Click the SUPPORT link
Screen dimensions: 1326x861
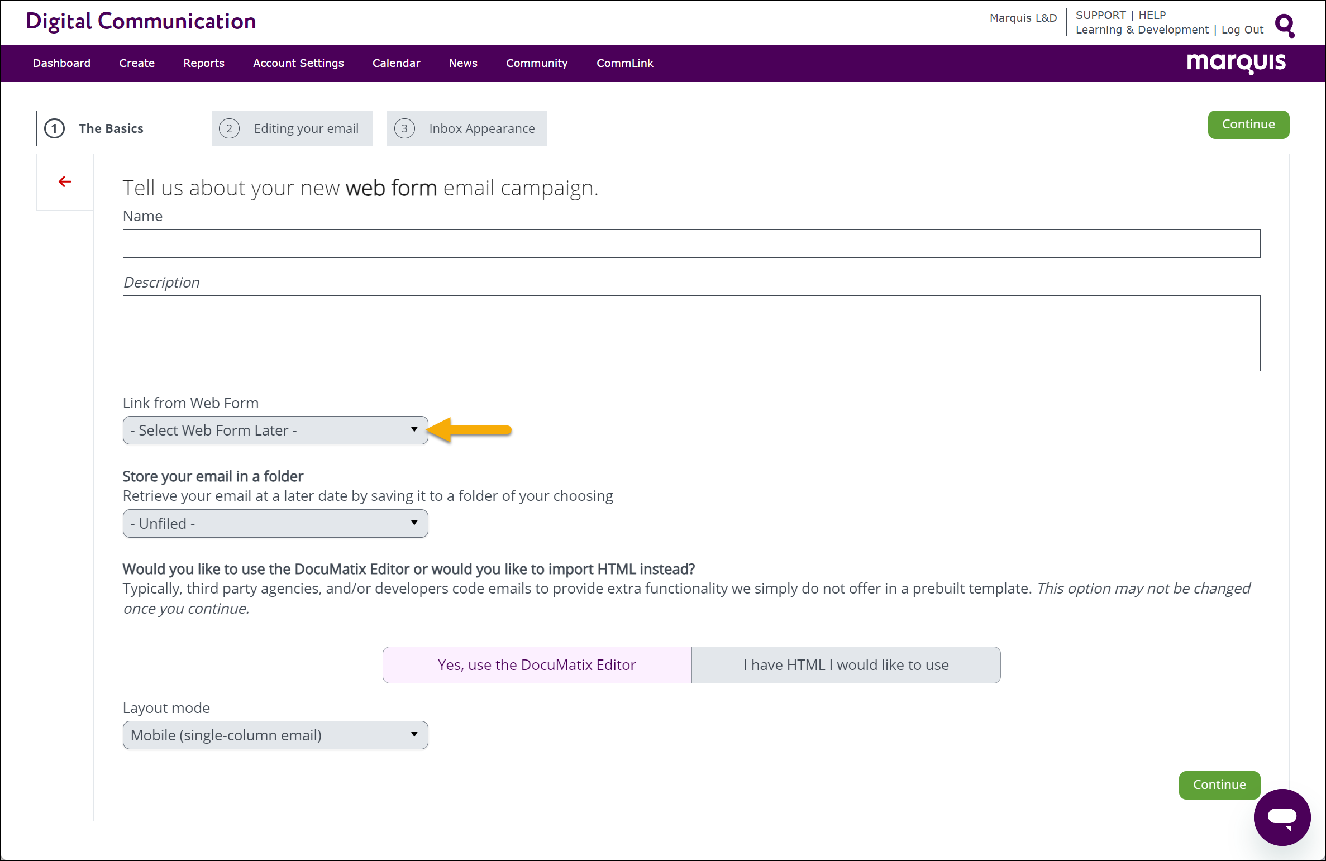1100,15
